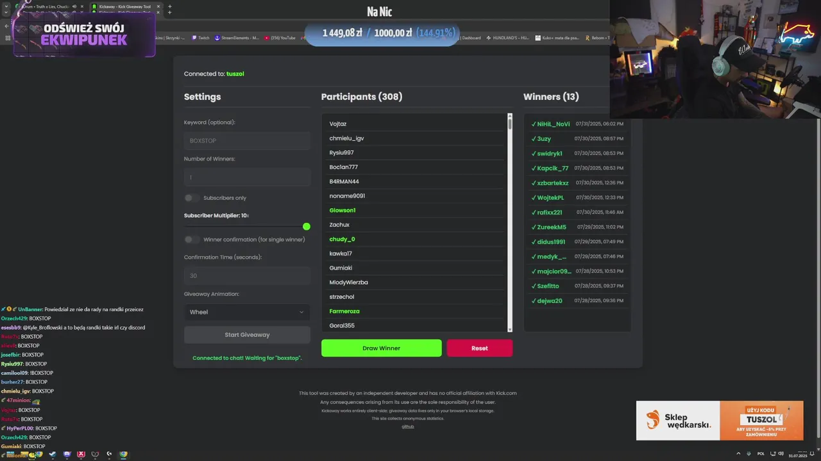
Task: Click the Number of Winners input field
Action: point(247,177)
